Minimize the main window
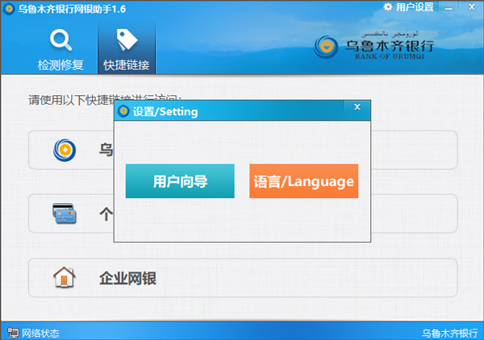Screen dimensions: 484x340 pyautogui.click(x=449, y=7)
